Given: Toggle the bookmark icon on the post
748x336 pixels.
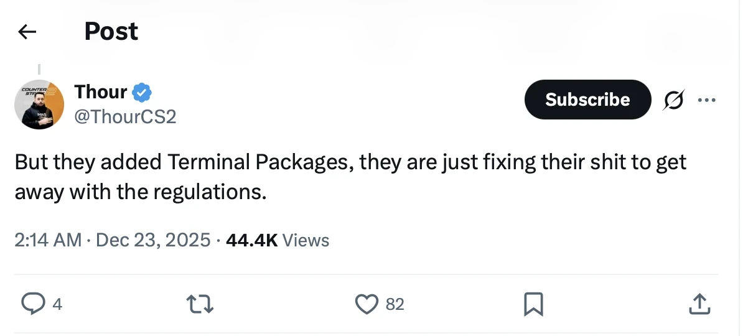Looking at the screenshot, I should [x=534, y=304].
